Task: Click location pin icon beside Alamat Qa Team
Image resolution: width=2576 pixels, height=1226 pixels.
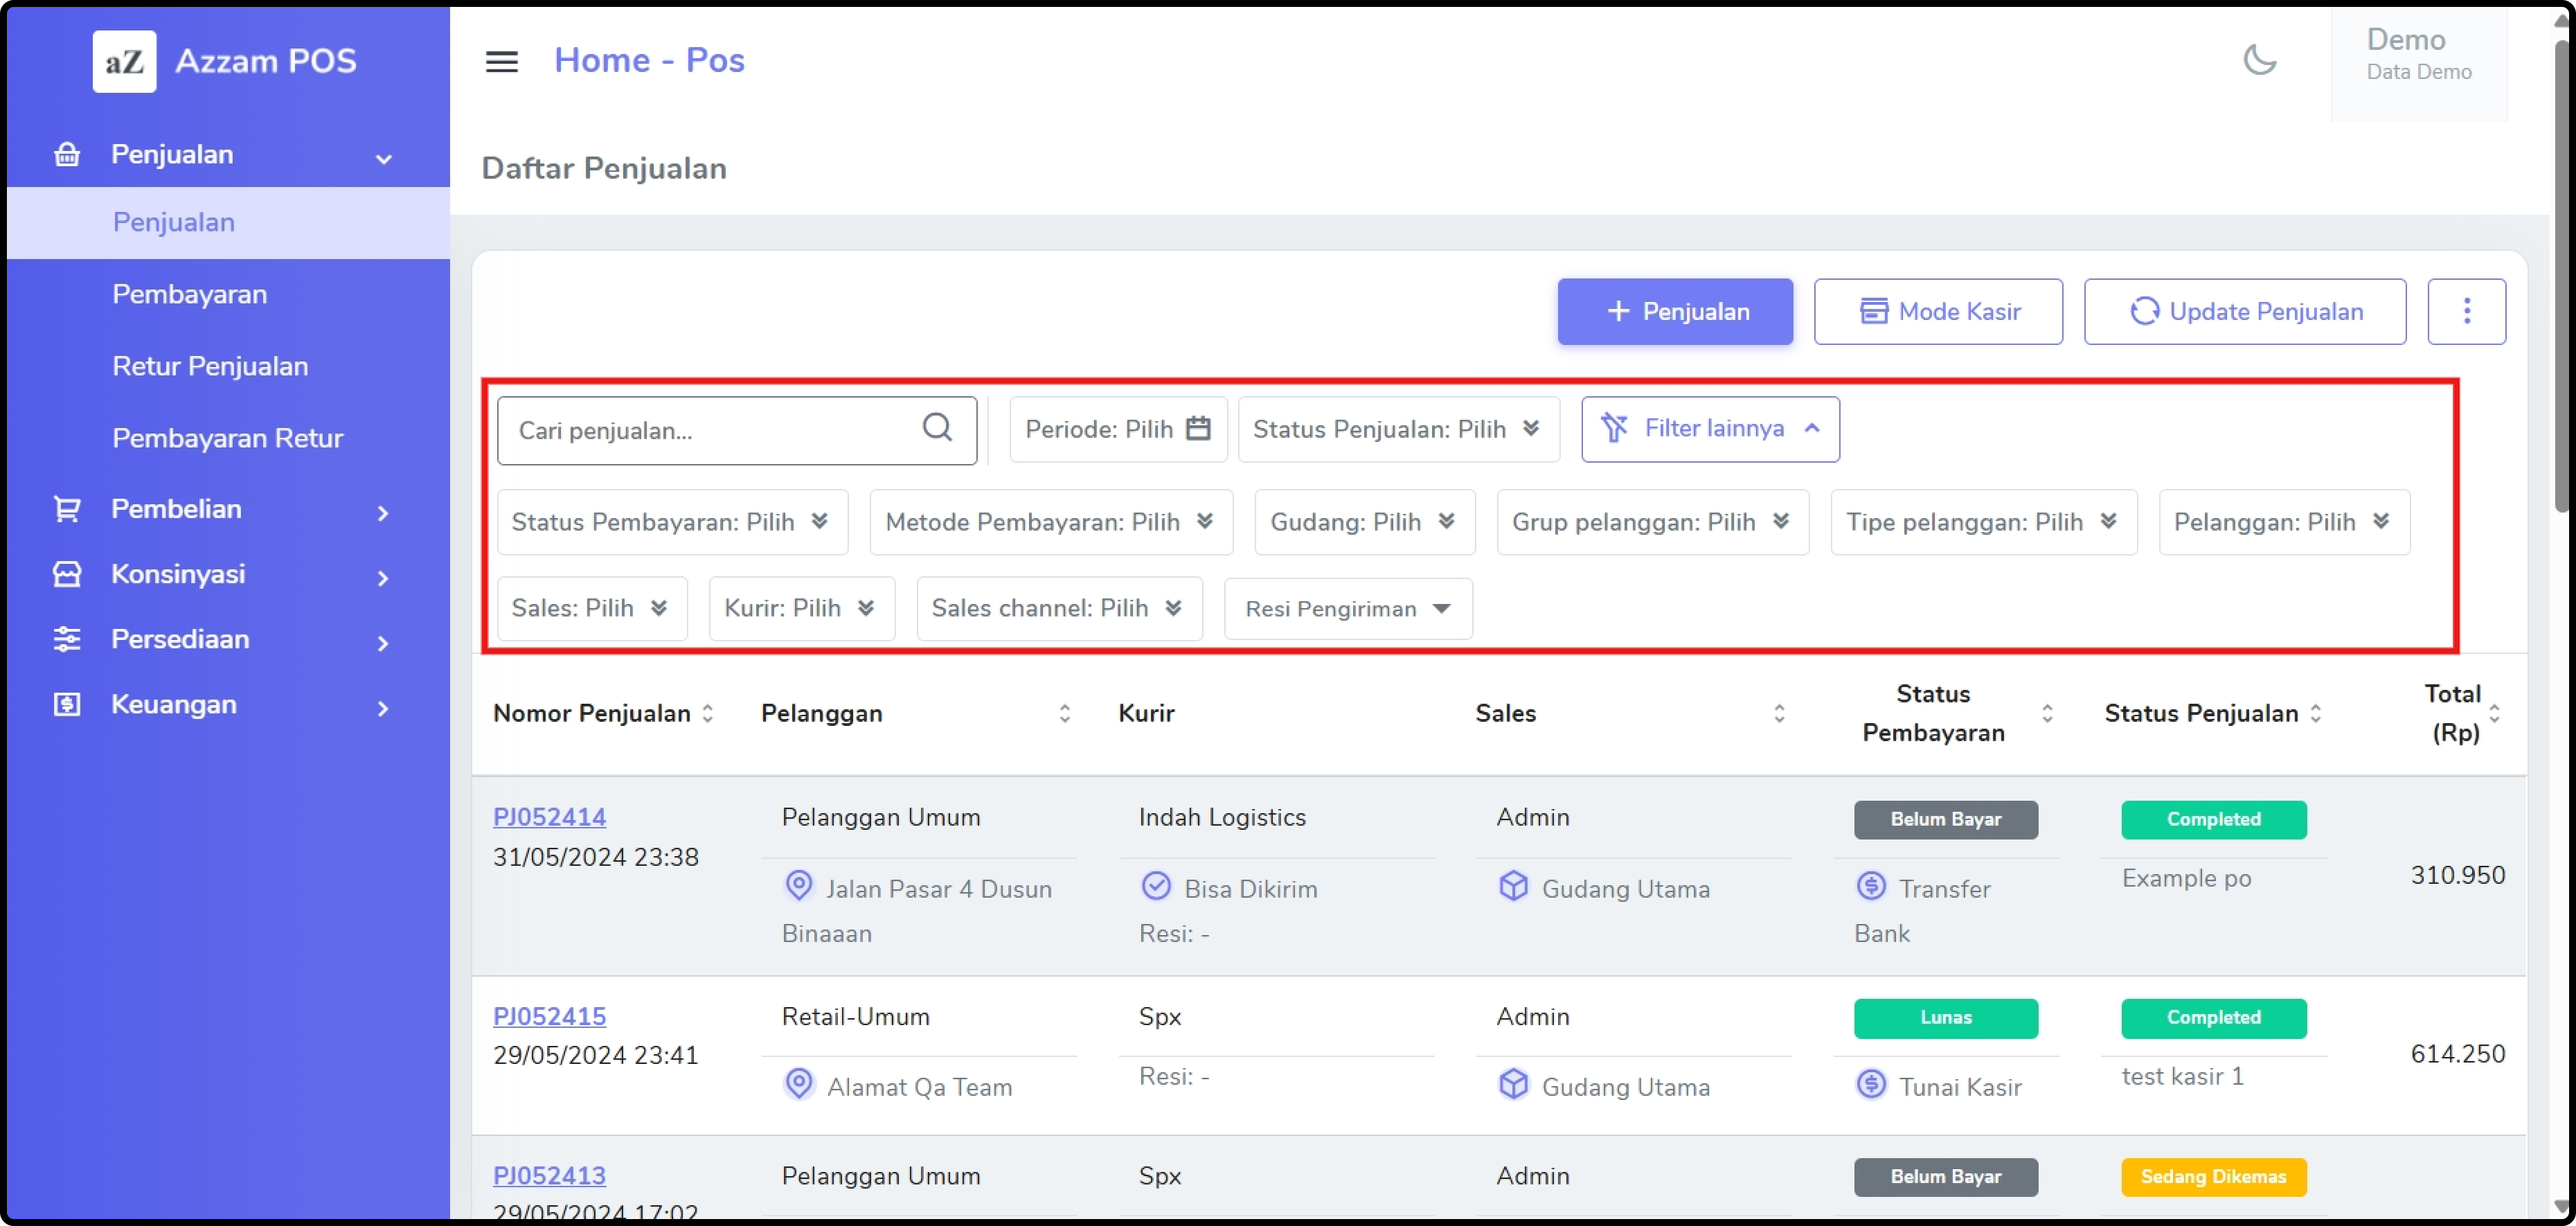Action: (x=798, y=1084)
